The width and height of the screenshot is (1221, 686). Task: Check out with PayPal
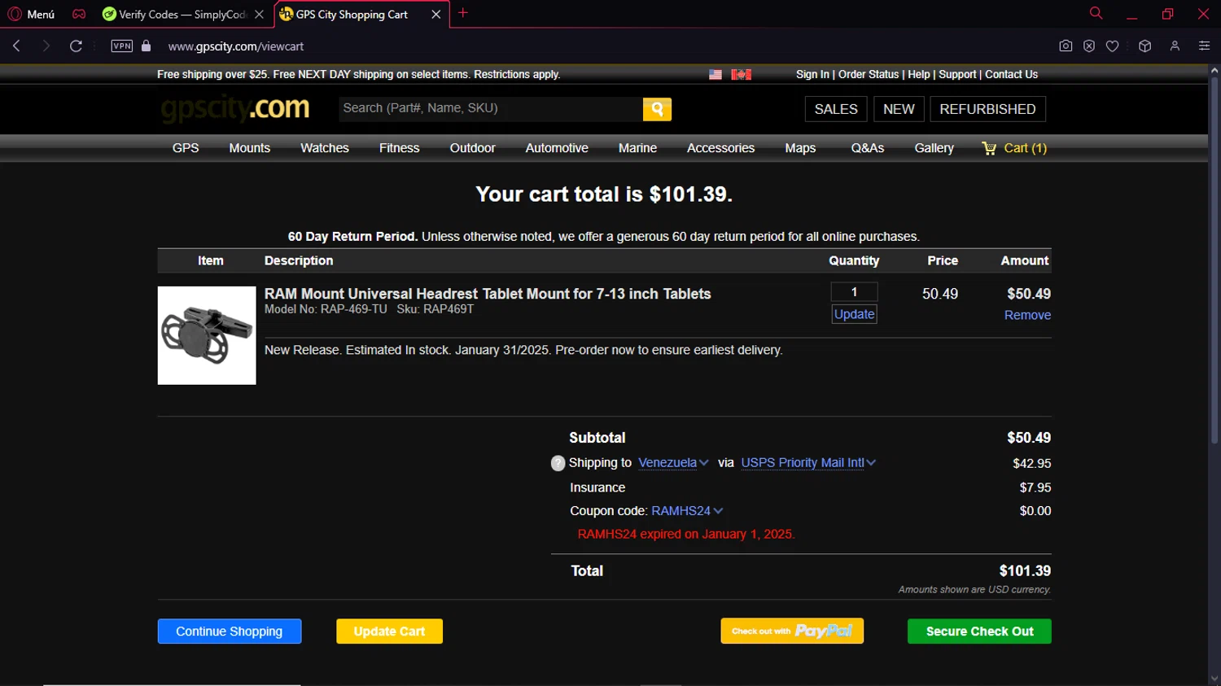792,631
